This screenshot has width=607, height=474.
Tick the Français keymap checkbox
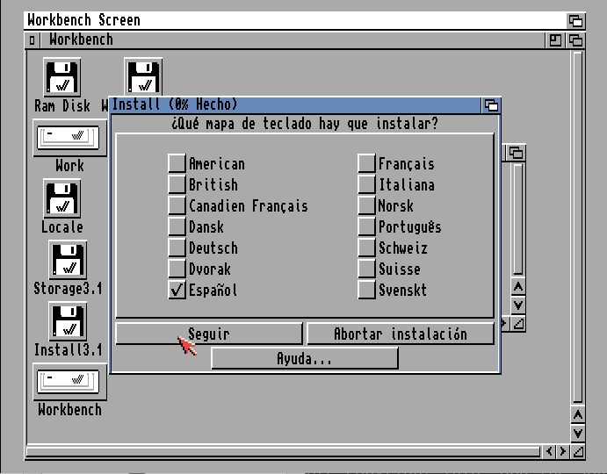[x=366, y=163]
